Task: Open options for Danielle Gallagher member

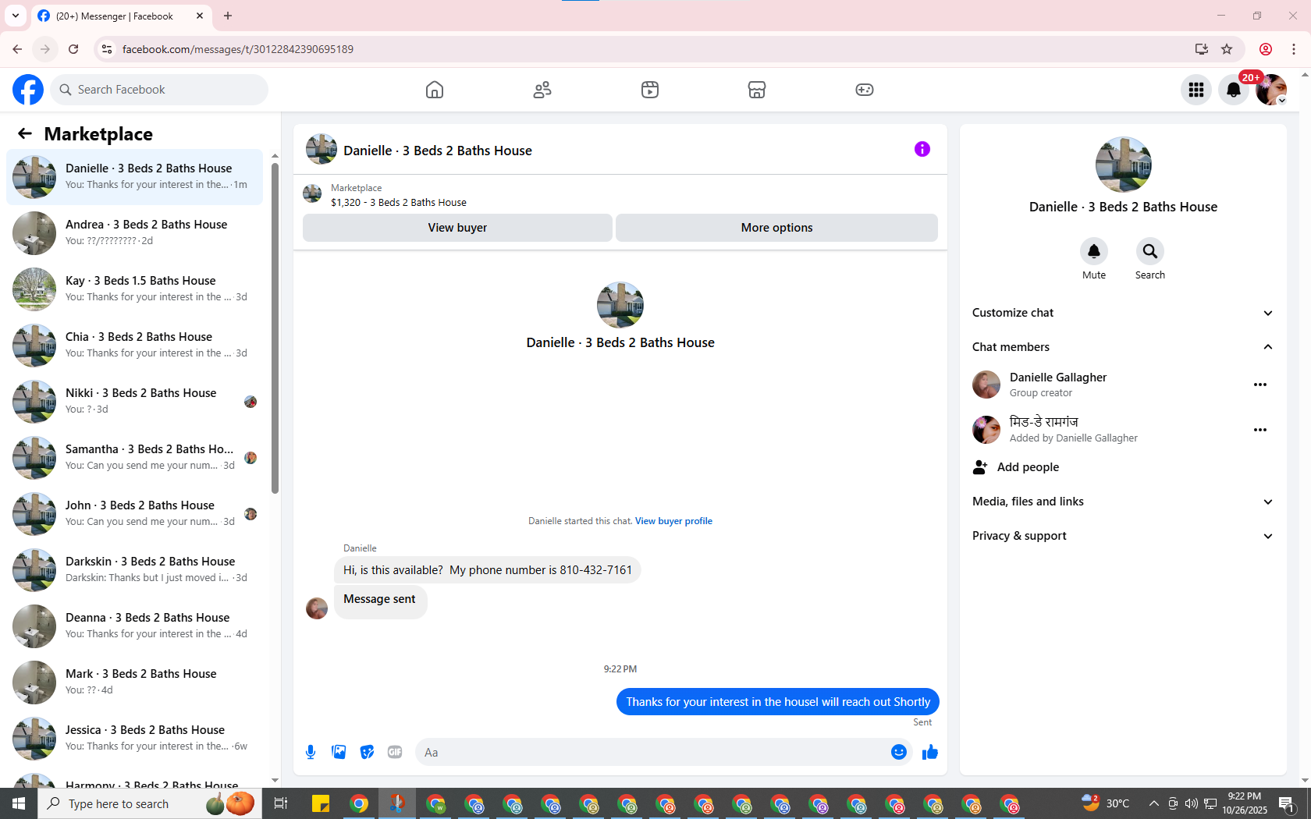Action: point(1260,385)
